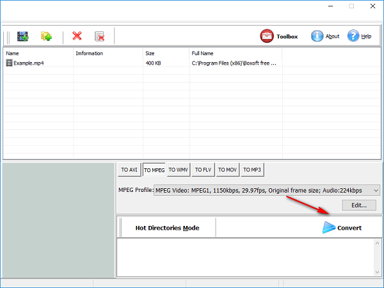Click the log scrollbar down arrow

click(377, 272)
